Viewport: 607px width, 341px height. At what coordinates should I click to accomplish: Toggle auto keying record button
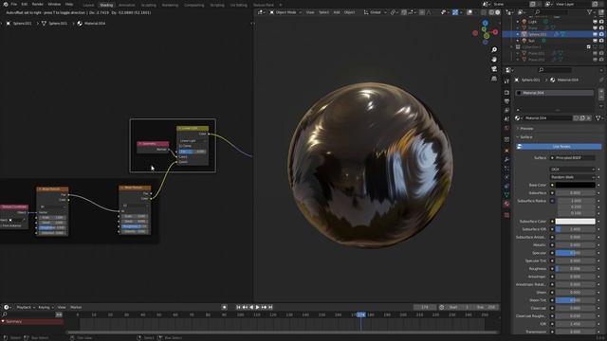pyautogui.click(x=224, y=307)
